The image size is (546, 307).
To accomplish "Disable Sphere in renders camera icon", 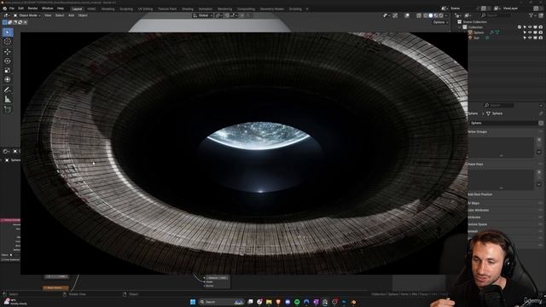I will point(540,32).
